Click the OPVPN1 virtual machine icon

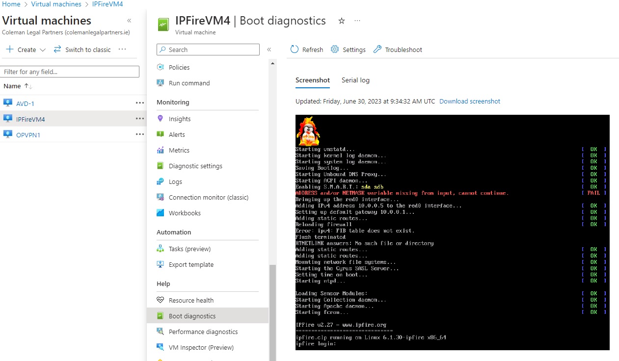pos(7,134)
